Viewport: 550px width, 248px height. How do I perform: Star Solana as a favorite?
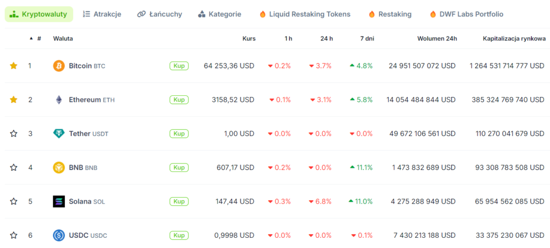pos(13,201)
